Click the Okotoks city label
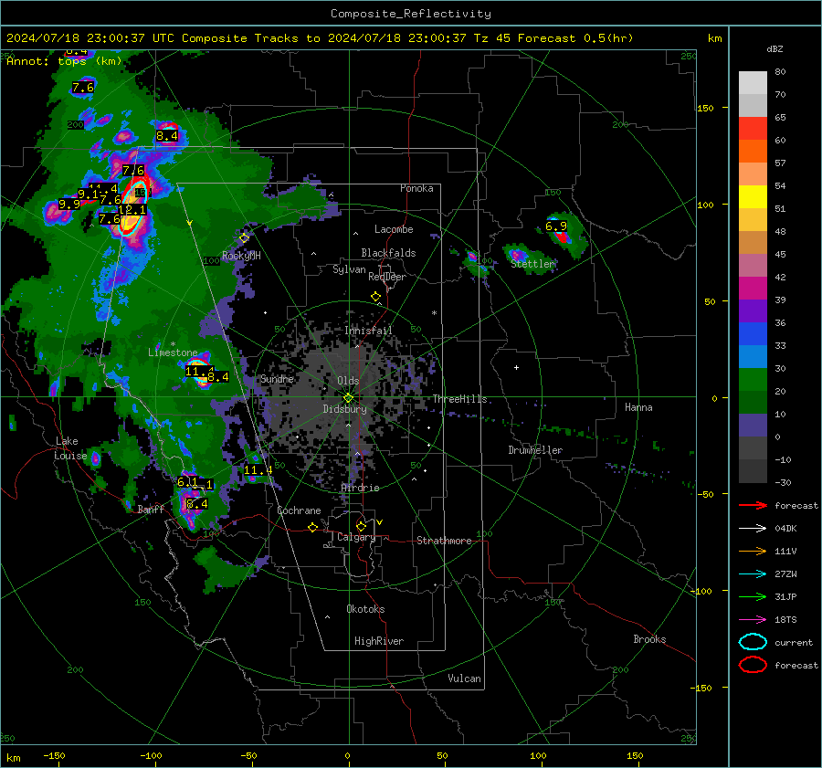The height and width of the screenshot is (768, 822). click(x=365, y=609)
